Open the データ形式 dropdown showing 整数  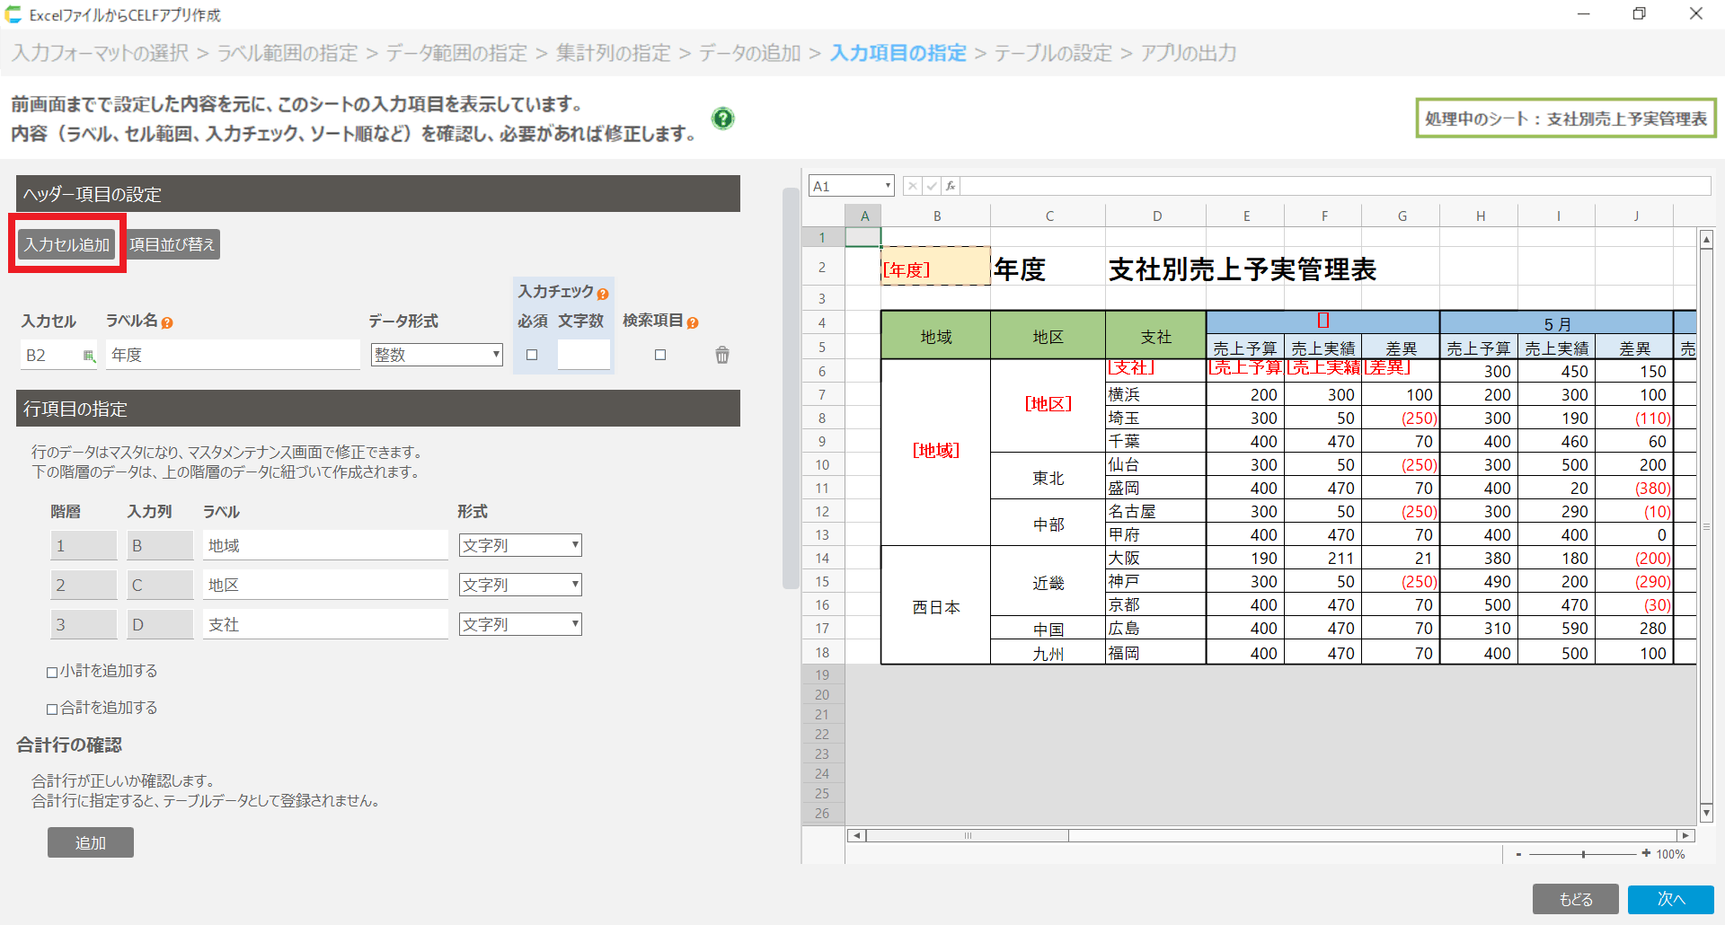point(437,355)
